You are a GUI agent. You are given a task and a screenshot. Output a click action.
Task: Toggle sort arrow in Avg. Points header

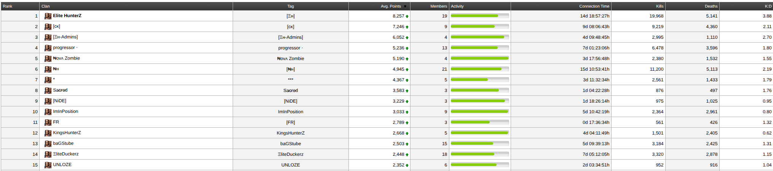[x=405, y=6]
